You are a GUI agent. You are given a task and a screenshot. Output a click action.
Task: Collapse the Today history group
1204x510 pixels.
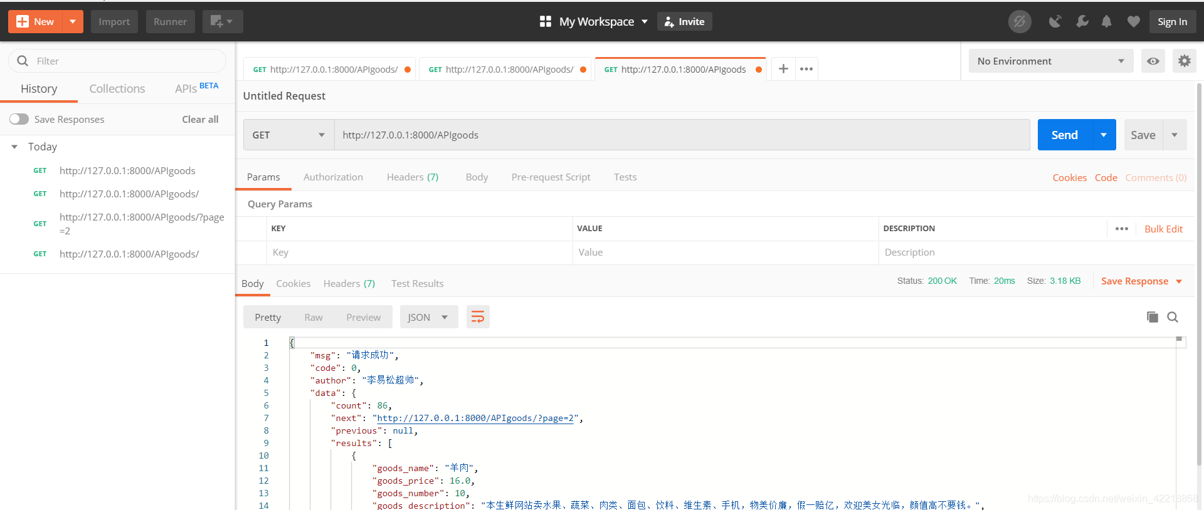tap(14, 147)
